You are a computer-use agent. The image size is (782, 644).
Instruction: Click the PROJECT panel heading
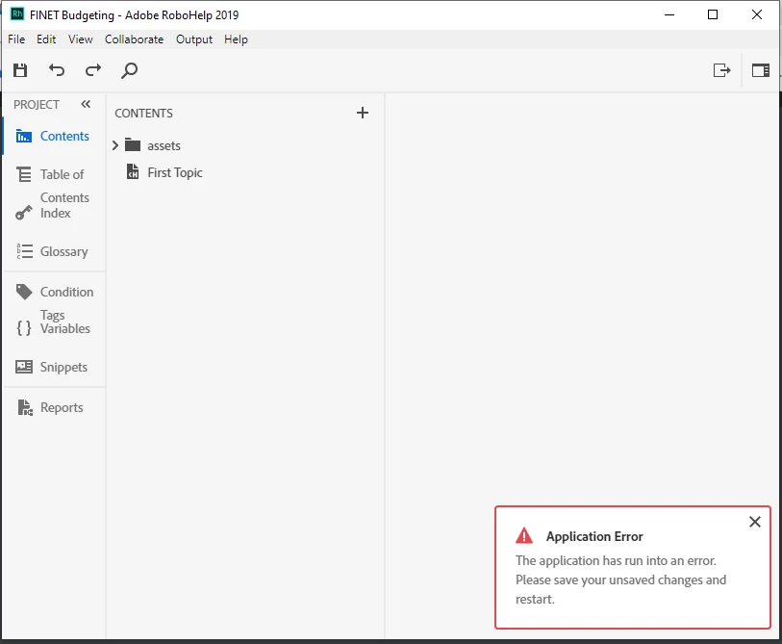point(37,104)
